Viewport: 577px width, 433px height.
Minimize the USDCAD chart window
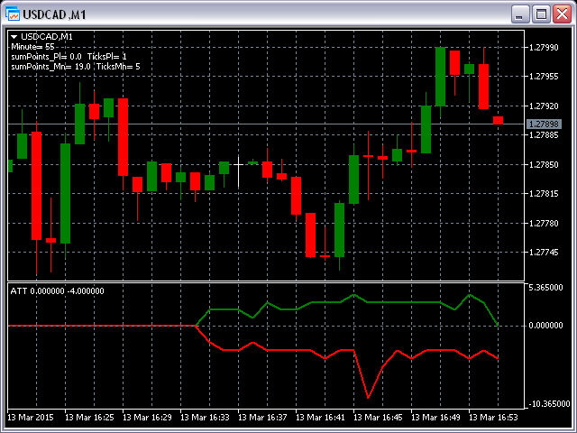point(519,14)
